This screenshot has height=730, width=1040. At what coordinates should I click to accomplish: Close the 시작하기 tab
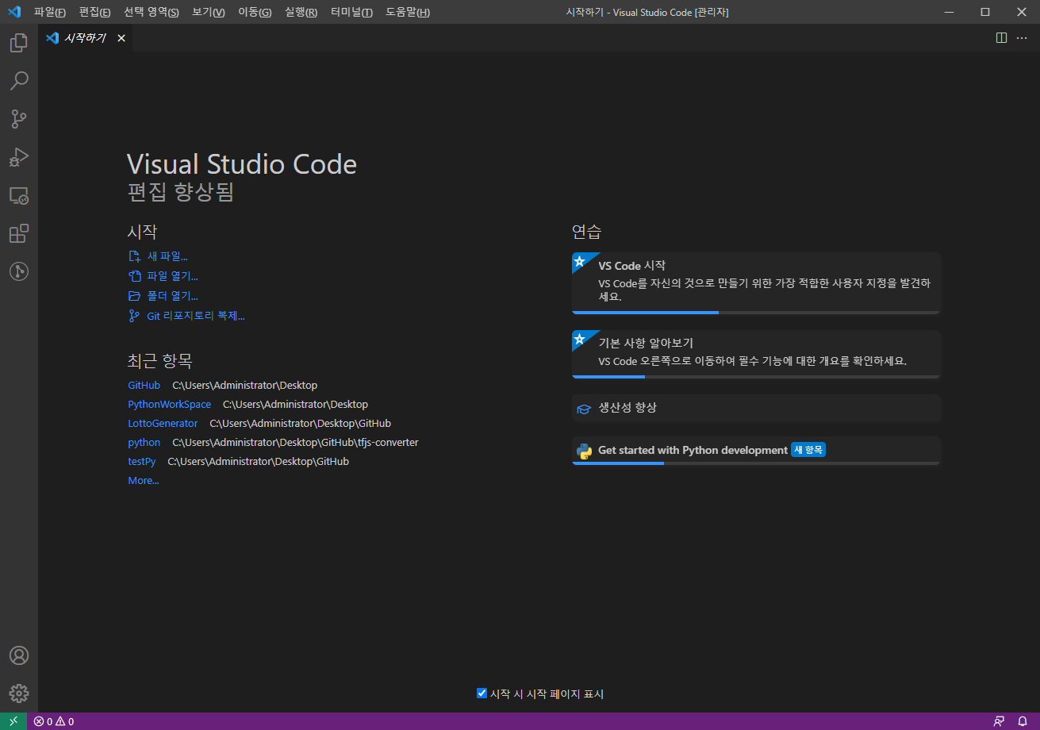pyautogui.click(x=121, y=38)
